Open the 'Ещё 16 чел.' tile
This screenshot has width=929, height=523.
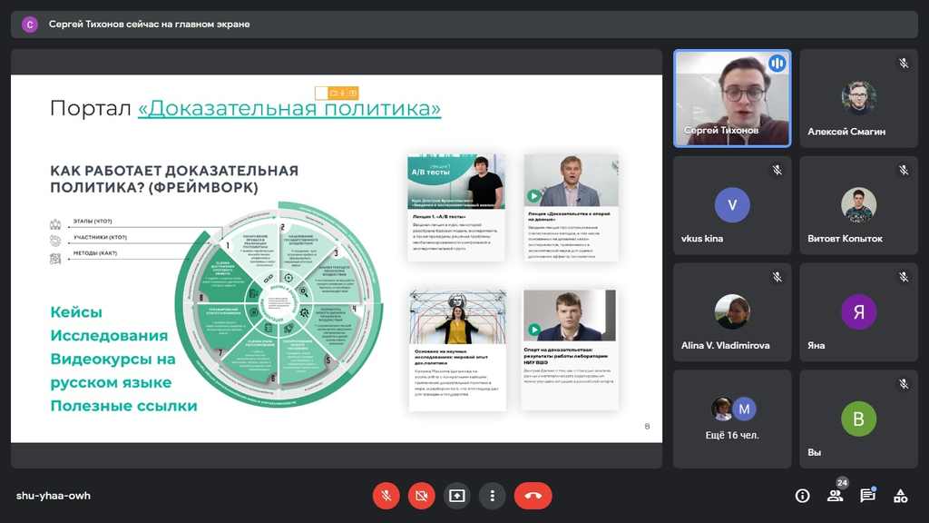[x=732, y=419]
